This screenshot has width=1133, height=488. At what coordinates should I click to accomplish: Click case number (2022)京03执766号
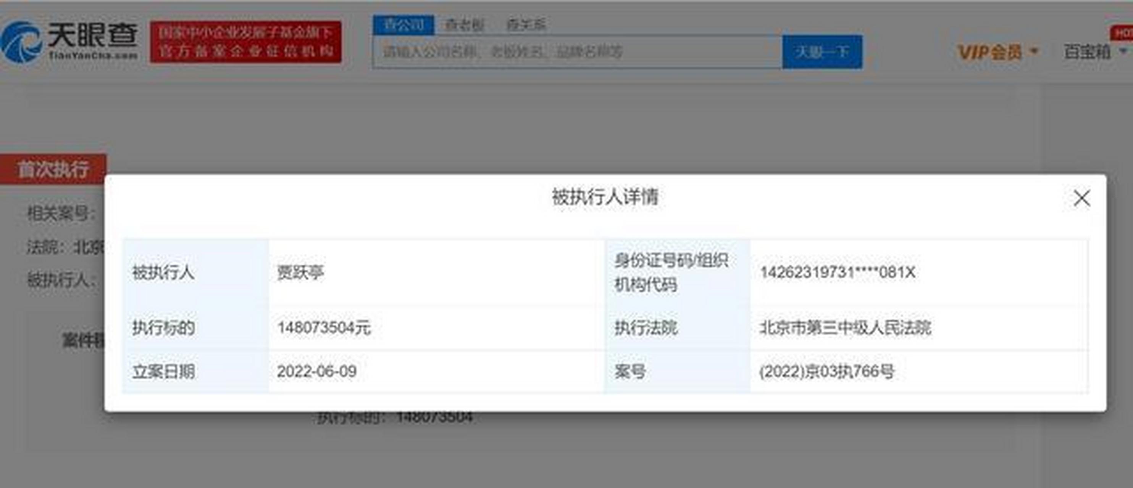(827, 372)
